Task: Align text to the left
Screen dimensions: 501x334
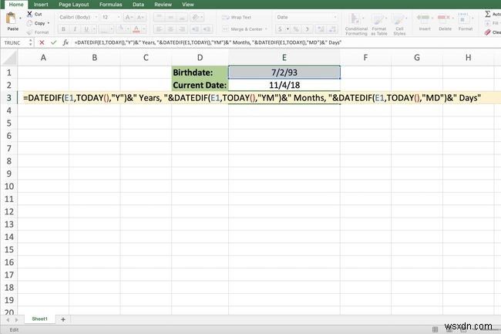Action: click(x=159, y=29)
